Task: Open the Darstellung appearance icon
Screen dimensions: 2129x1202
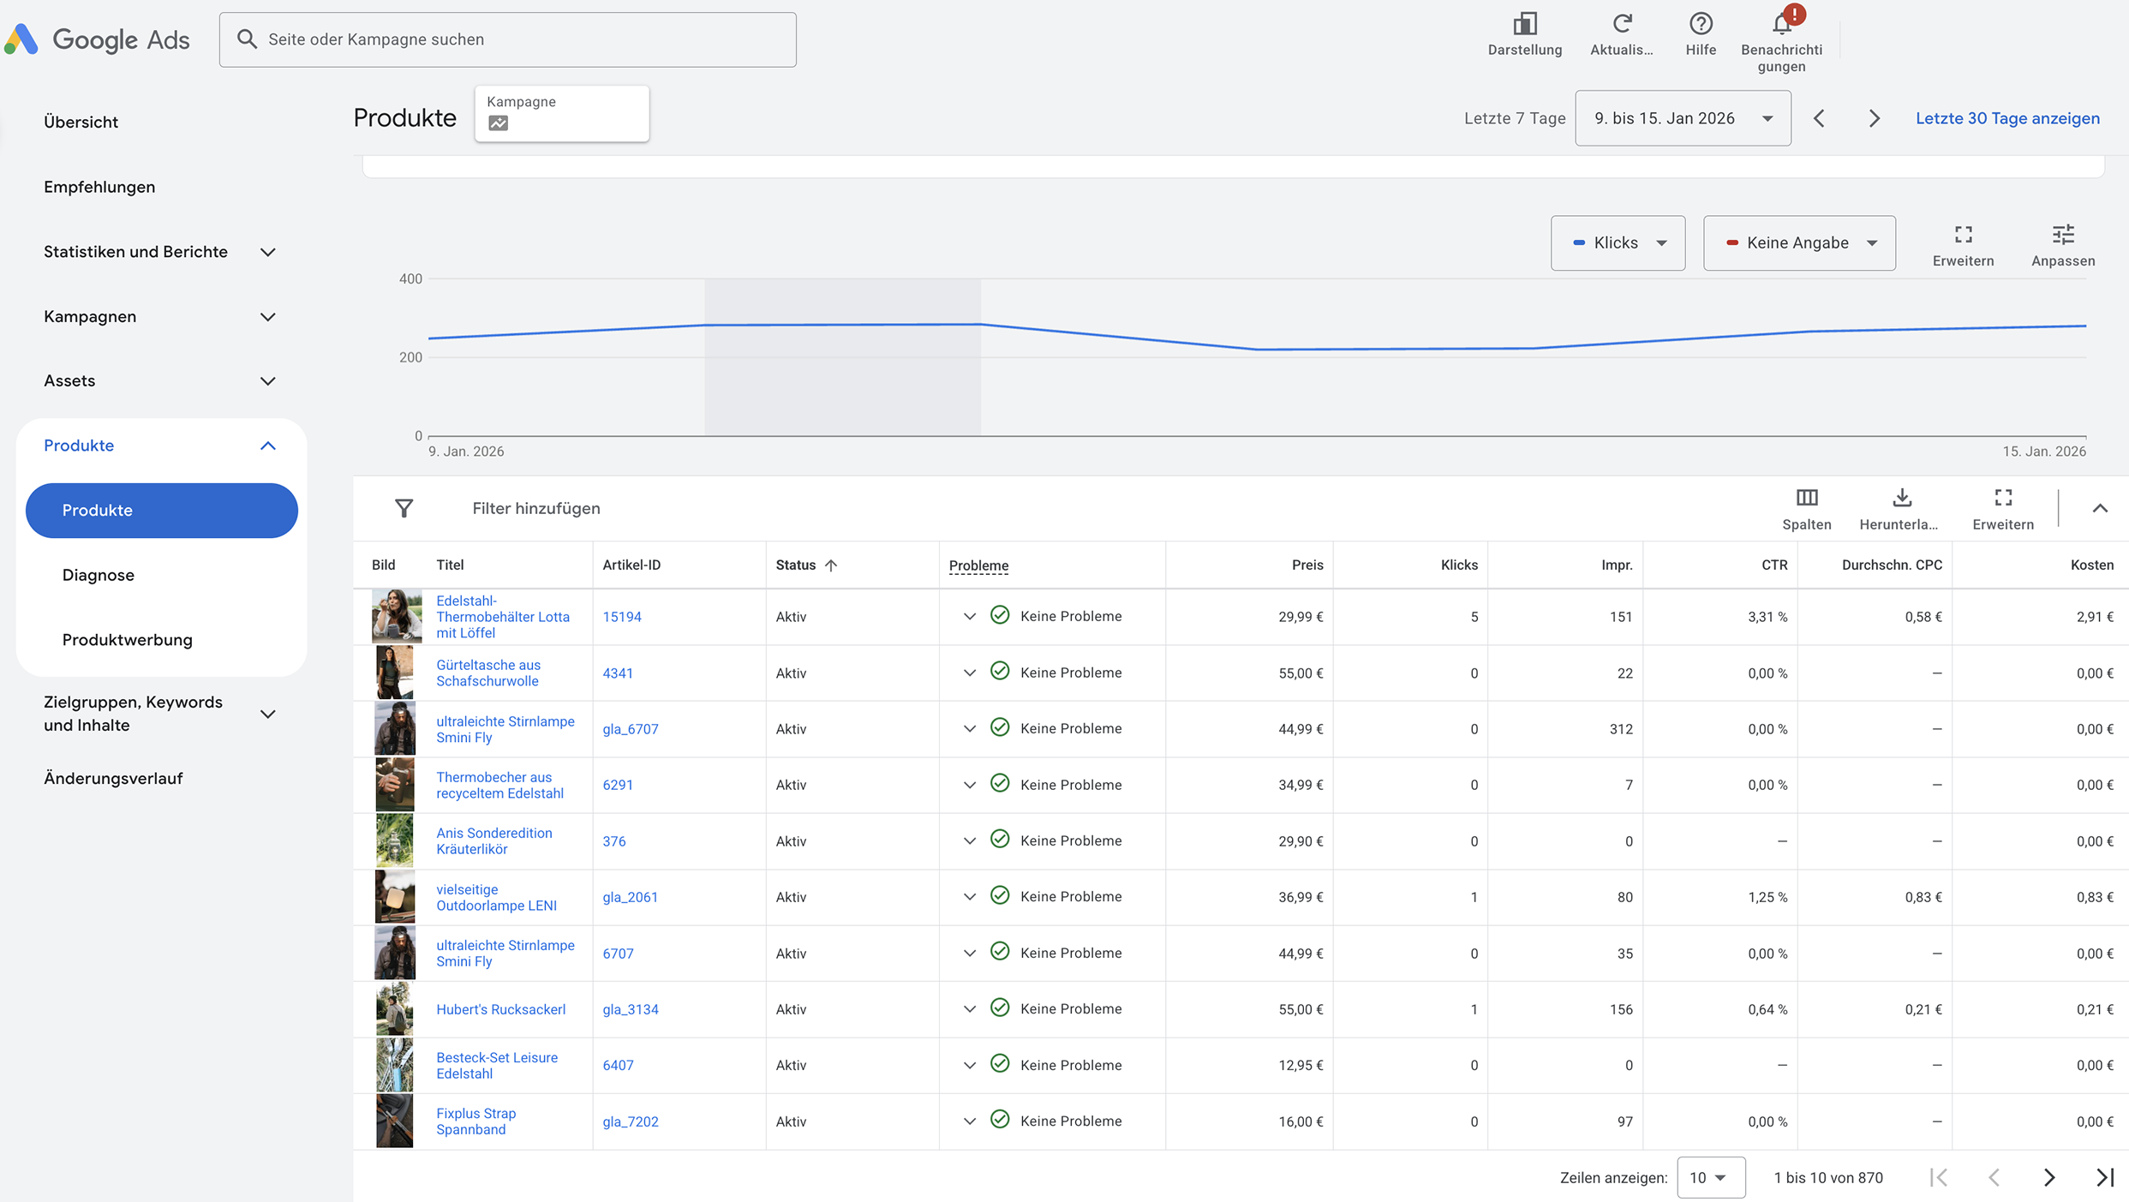Action: (1524, 24)
